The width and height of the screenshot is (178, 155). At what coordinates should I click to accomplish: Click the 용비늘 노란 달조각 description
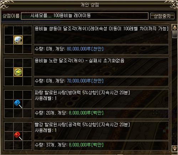(101, 66)
